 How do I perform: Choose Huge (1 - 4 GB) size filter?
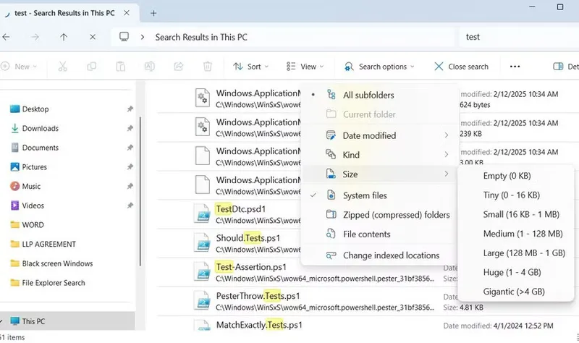click(x=515, y=272)
